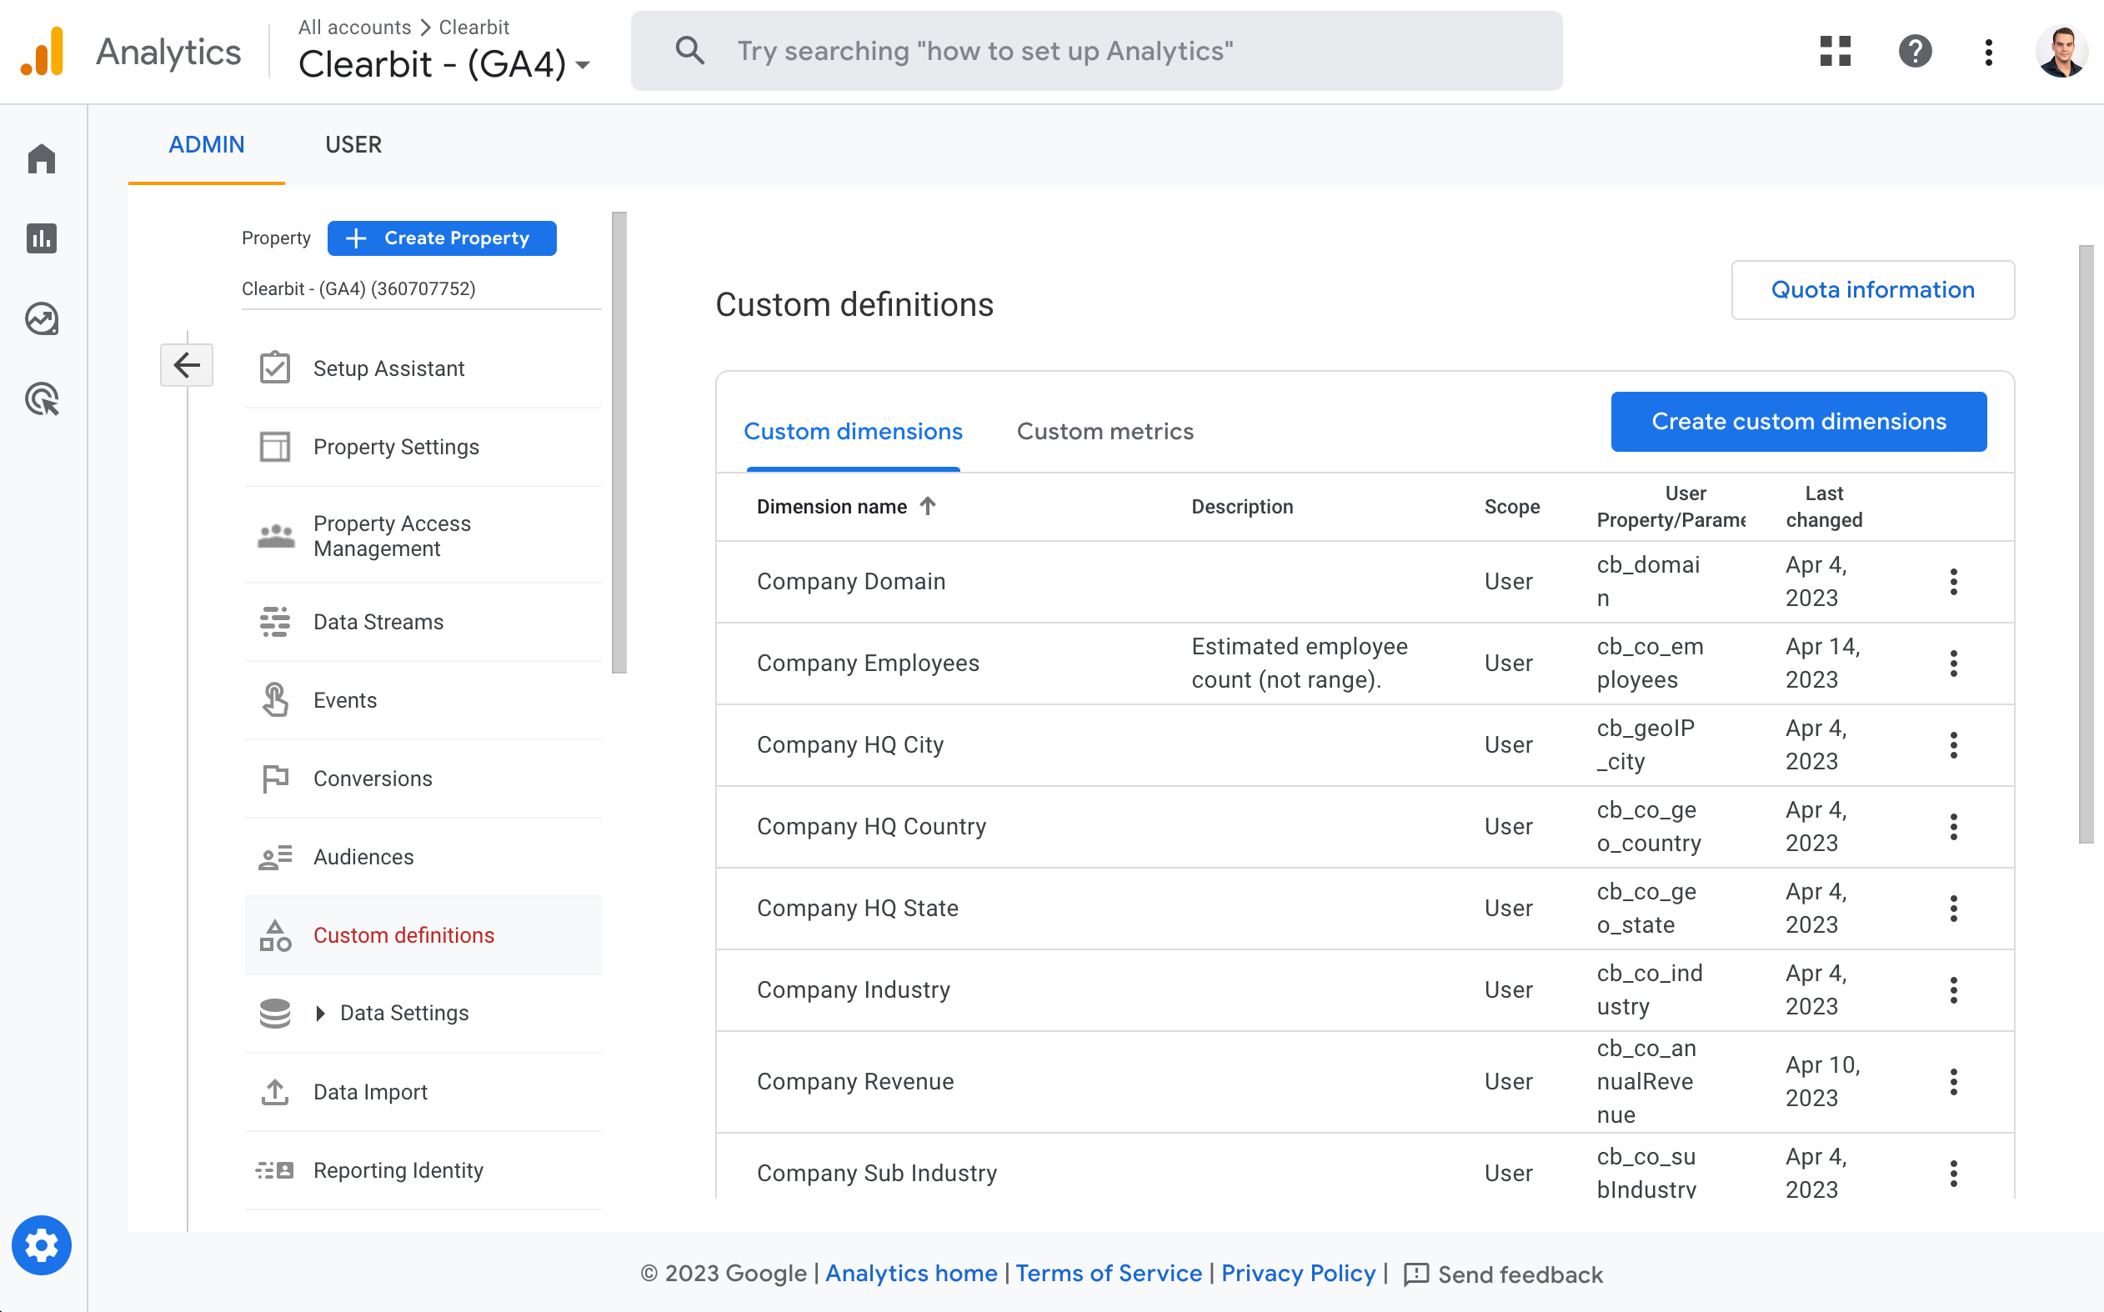Click the Conversions flag icon
This screenshot has width=2104, height=1312.
tap(275, 779)
